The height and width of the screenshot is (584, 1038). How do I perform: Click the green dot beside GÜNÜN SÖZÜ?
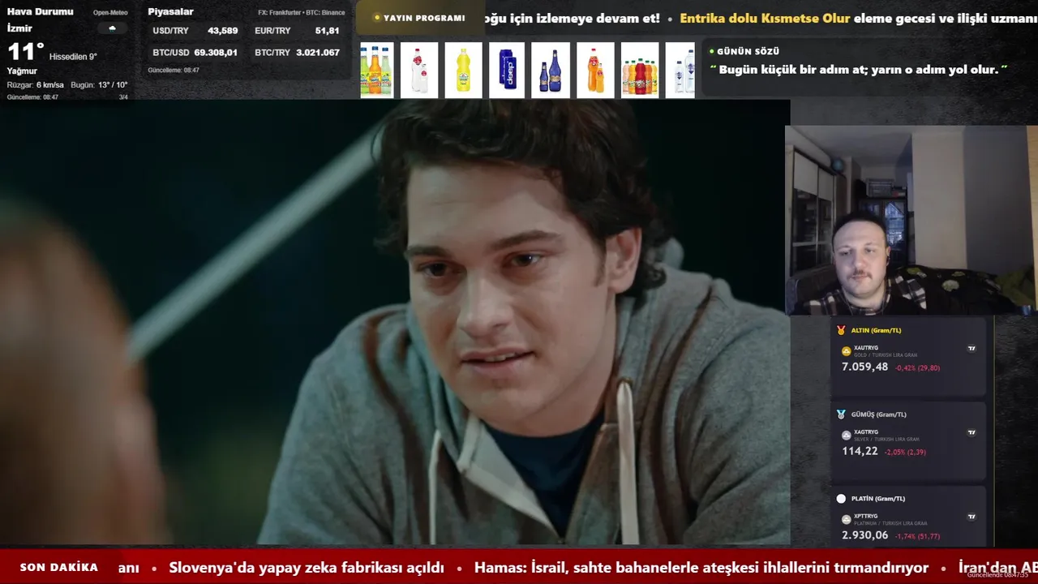point(712,51)
